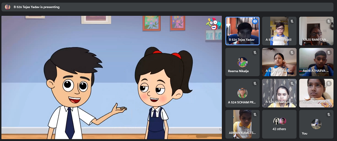Click Reema Nikalje's profile avatar
Screen dimensions: 337x141
point(242,62)
